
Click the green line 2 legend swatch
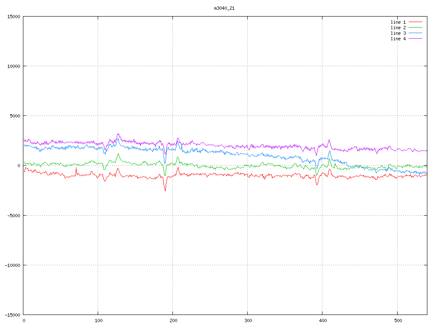click(x=415, y=28)
